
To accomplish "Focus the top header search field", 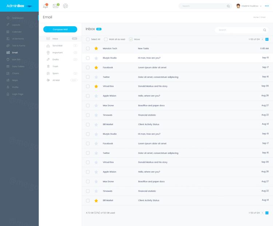I will (x=205, y=6).
